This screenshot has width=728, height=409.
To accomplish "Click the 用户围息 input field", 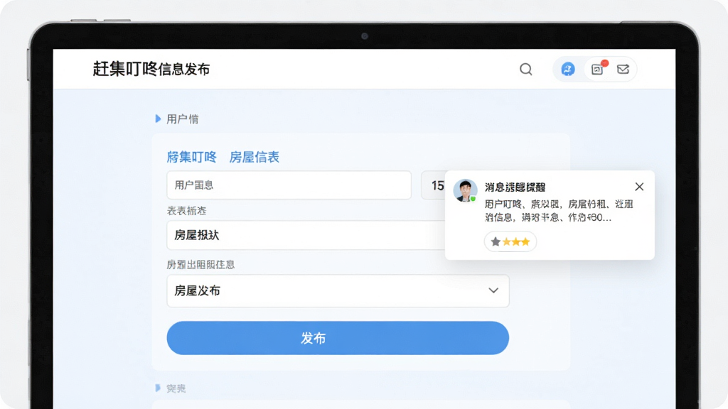I will click(x=289, y=185).
